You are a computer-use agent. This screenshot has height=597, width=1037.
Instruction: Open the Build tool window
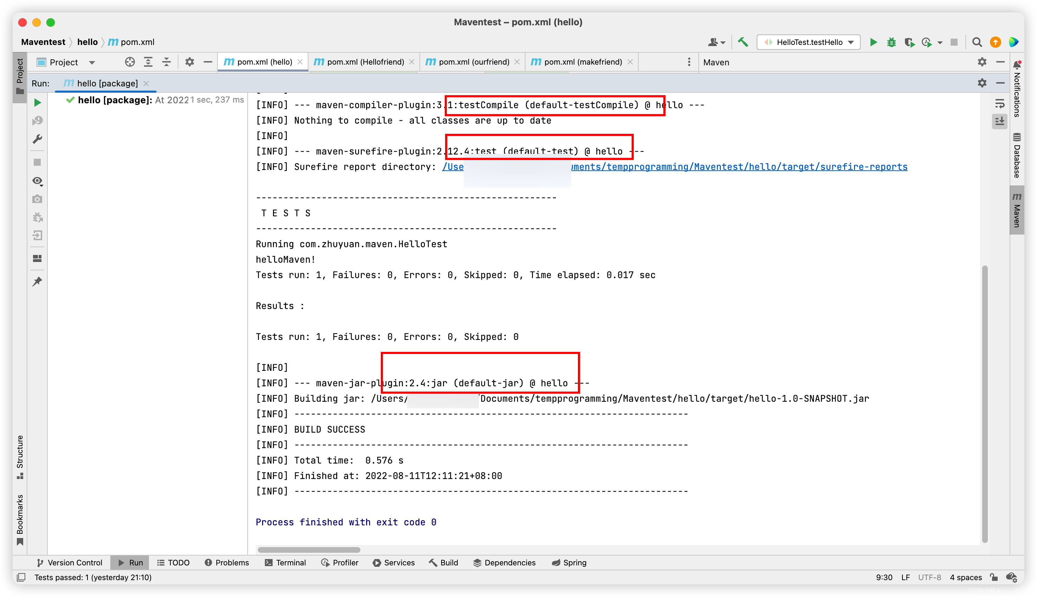pos(443,563)
